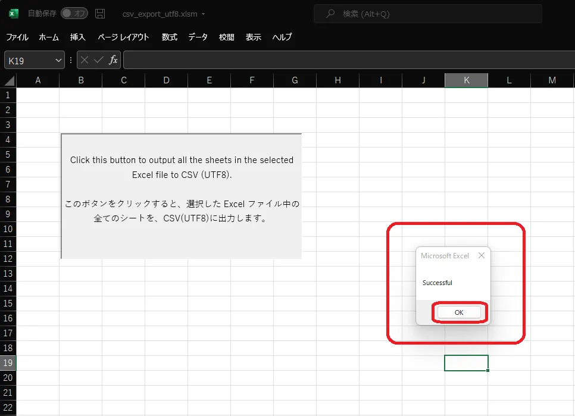The image size is (575, 416).
Task: Click the Excel app icon in title bar
Action: 14,14
